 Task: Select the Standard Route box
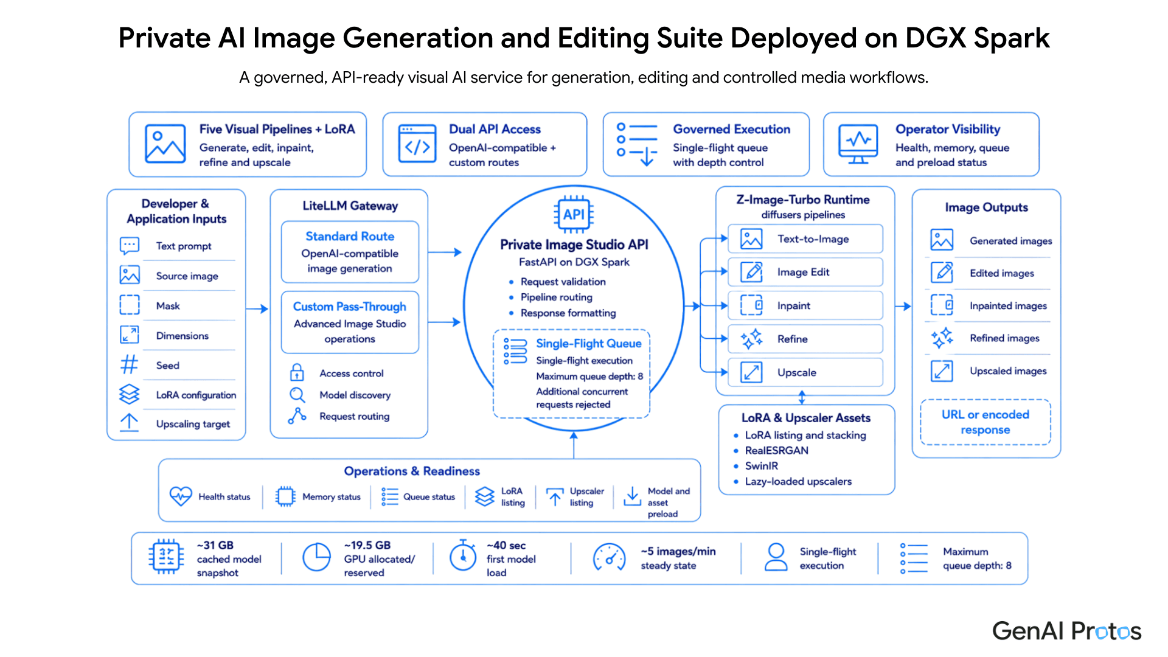(350, 252)
